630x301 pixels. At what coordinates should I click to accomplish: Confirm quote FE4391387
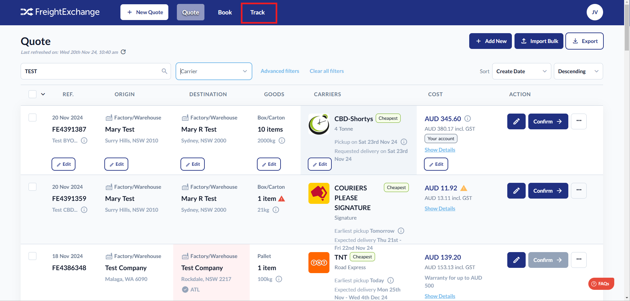point(548,121)
